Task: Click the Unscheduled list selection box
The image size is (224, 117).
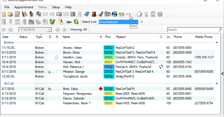Action: 119,22
